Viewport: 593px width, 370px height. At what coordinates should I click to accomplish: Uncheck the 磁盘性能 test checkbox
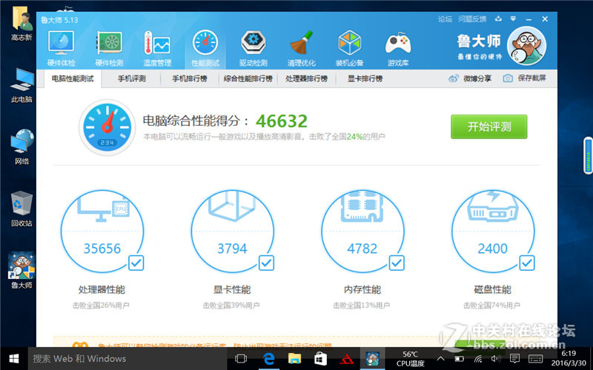[x=527, y=263]
